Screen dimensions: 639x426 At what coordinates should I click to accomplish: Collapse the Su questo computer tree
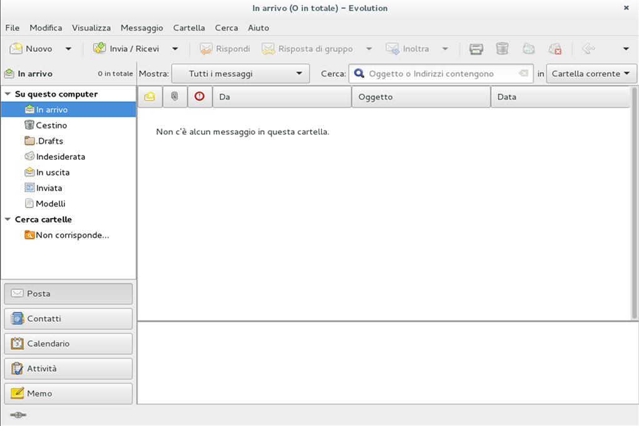pos(8,94)
